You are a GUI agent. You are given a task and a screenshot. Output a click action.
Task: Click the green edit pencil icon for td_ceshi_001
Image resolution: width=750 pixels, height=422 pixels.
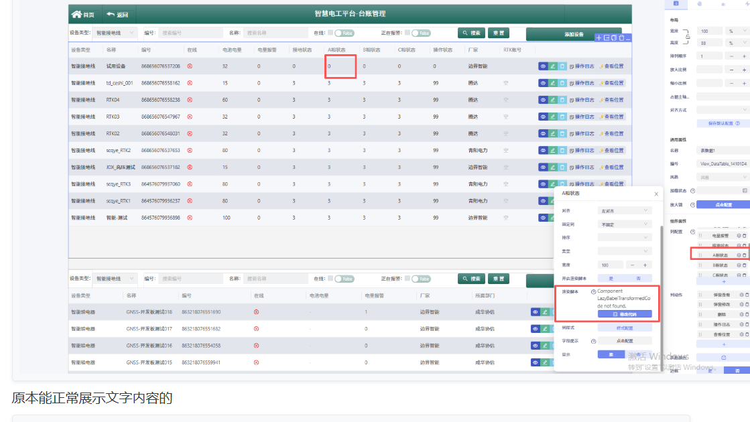[553, 83]
